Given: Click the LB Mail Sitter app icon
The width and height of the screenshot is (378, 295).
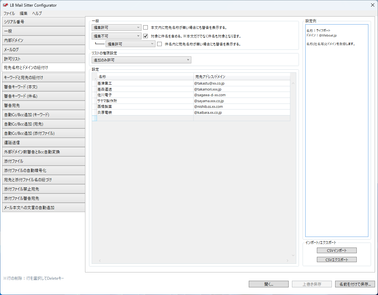Looking at the screenshot, I should pyautogui.click(x=5, y=5).
